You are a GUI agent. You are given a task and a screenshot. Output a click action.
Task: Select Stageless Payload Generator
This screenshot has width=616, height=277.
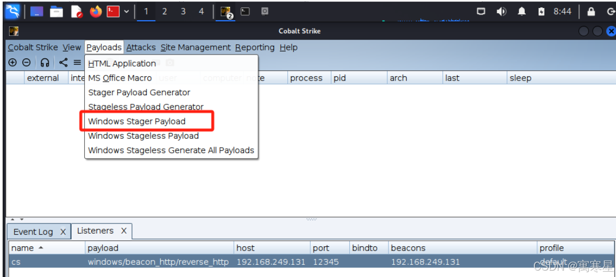coord(171,106)
